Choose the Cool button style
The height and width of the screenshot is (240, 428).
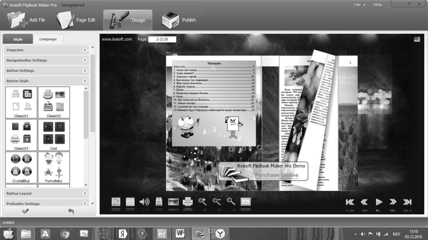pyautogui.click(x=54, y=135)
